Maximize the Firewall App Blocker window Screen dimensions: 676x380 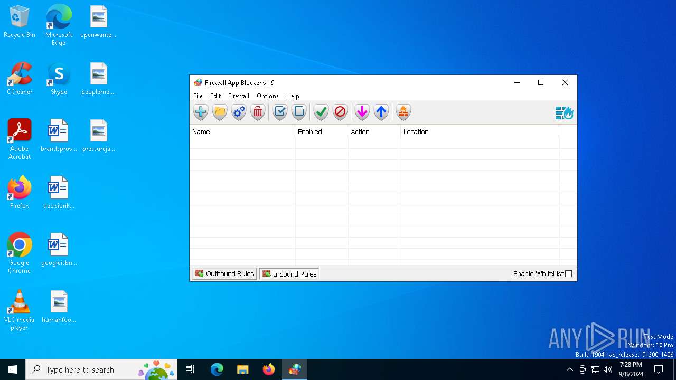pyautogui.click(x=541, y=82)
